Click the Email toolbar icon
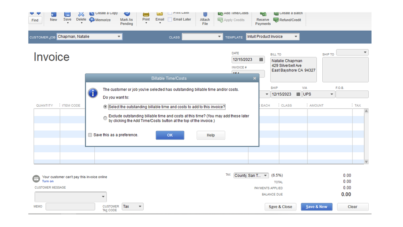Screen dimensions: 403x227 [x=160, y=15]
